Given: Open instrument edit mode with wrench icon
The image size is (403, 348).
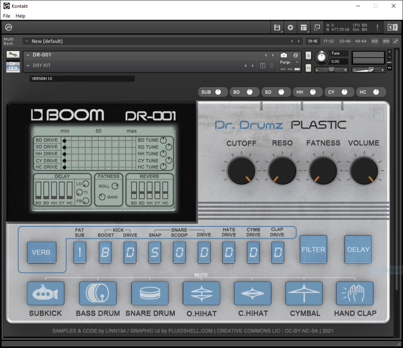Looking at the screenshot, I should tap(13, 54).
